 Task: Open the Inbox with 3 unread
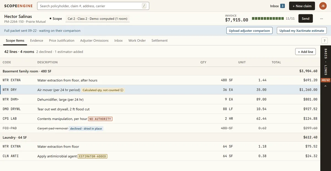(x=277, y=6)
